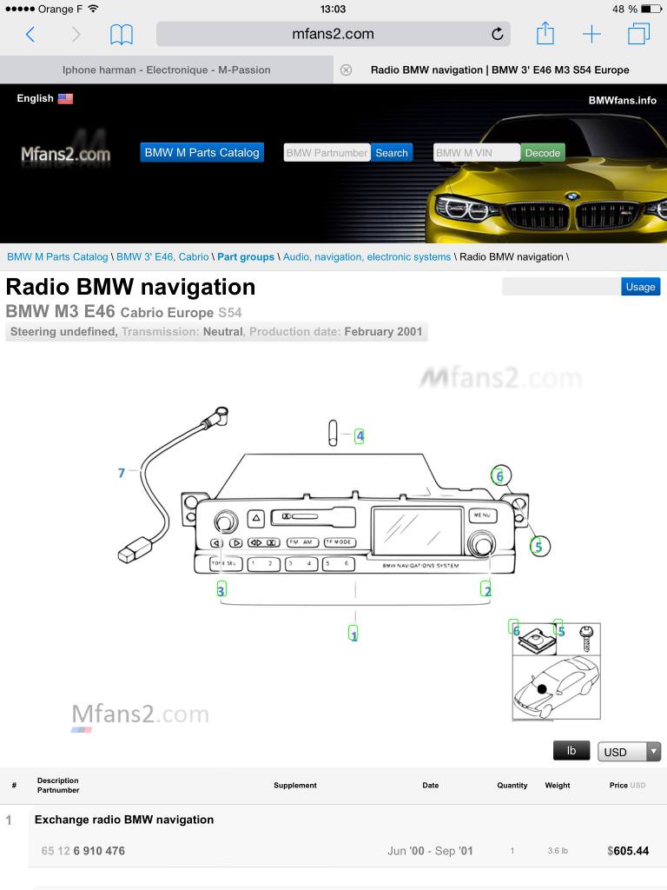Open the USD currency dropdown
The height and width of the screenshot is (890, 667).
629,752
